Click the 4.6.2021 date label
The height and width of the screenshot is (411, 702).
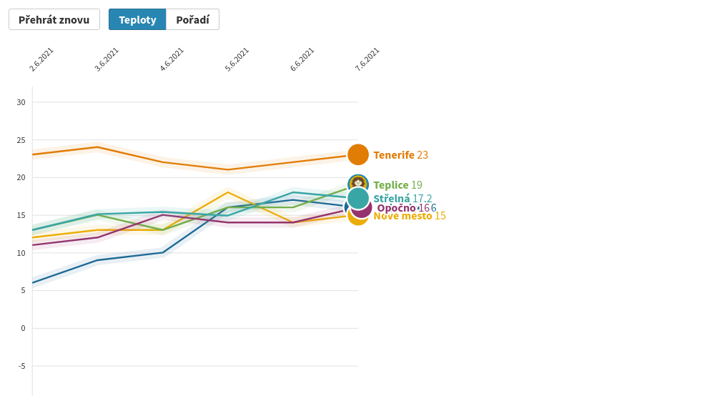(x=172, y=59)
